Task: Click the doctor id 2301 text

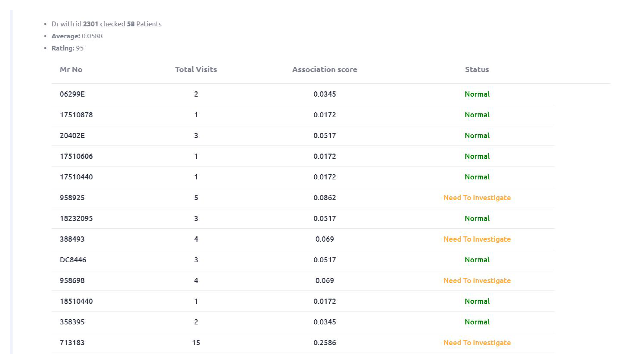Action: pyautogui.click(x=91, y=24)
